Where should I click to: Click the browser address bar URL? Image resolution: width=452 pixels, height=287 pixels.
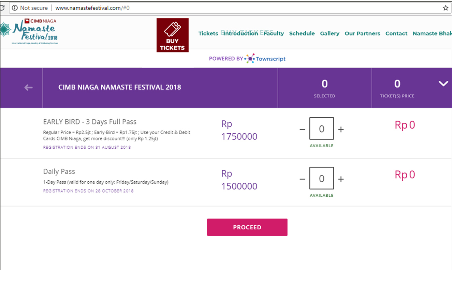pos(92,8)
